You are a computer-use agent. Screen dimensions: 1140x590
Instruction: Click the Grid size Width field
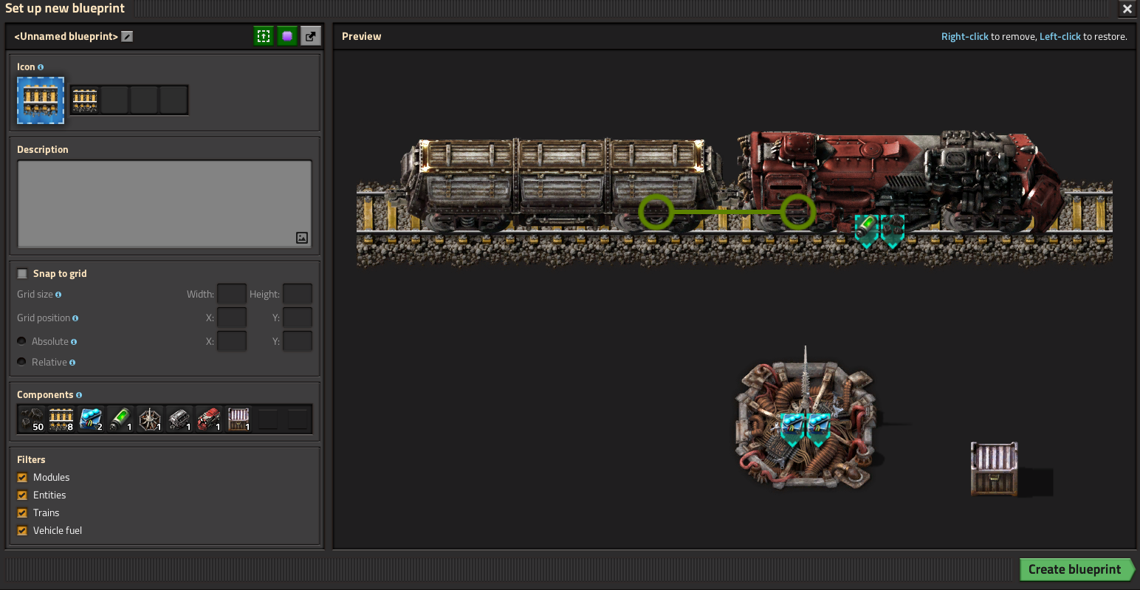tap(231, 294)
